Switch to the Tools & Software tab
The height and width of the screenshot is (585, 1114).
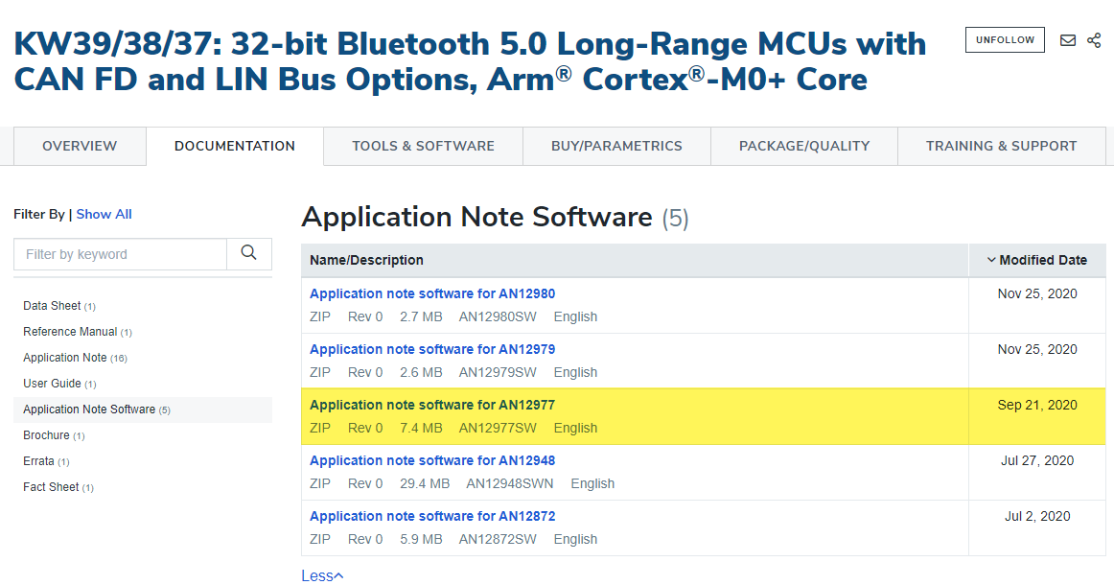(422, 146)
